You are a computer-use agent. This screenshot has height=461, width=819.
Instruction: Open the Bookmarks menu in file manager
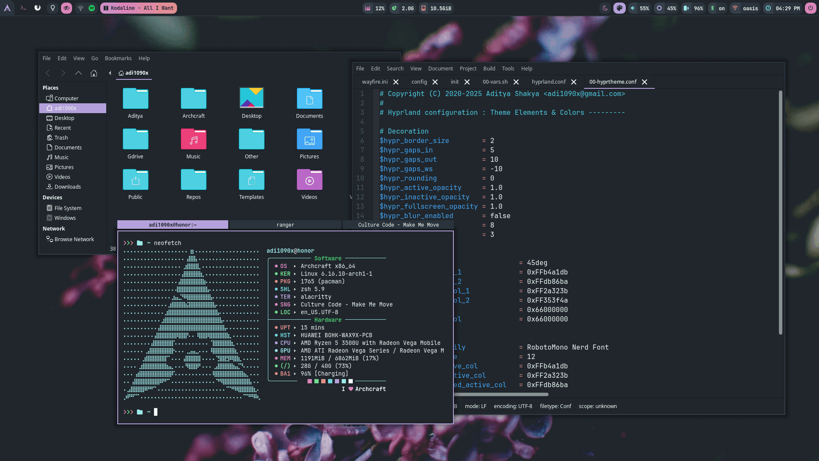coord(118,58)
